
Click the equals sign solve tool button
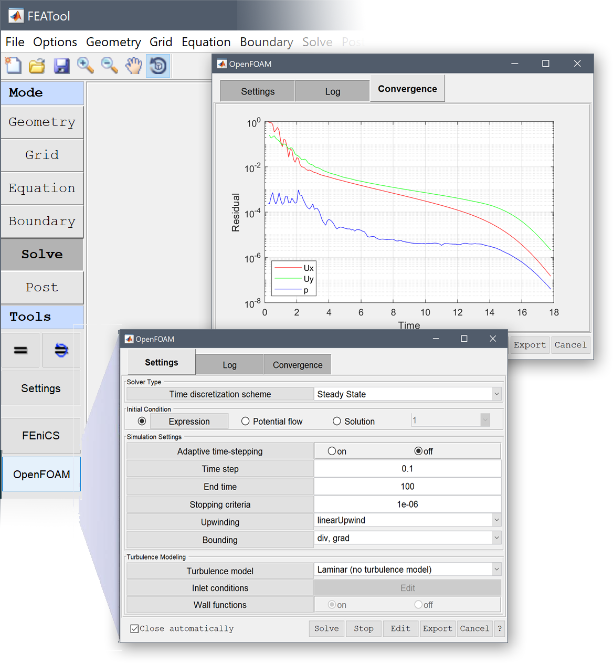pyautogui.click(x=20, y=350)
